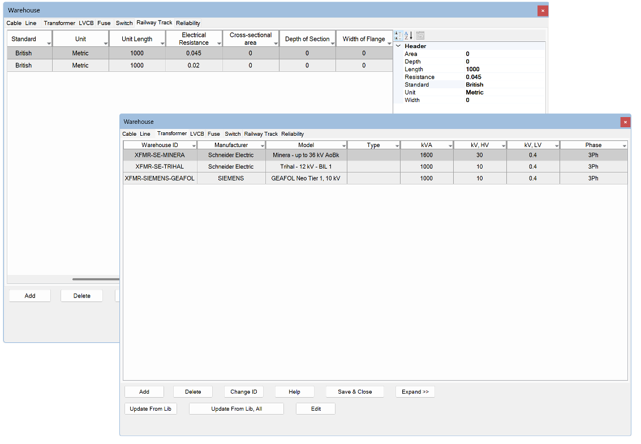Open the Property Pages icon

point(420,36)
